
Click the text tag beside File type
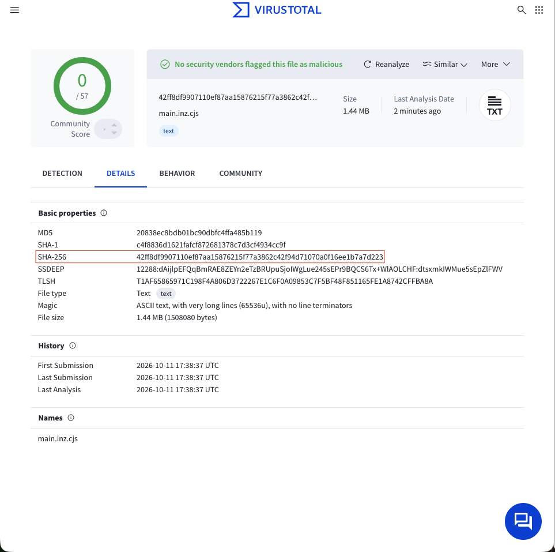(165, 294)
